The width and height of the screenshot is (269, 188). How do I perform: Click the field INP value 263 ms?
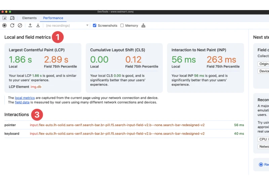pyautogui.click(x=221, y=59)
